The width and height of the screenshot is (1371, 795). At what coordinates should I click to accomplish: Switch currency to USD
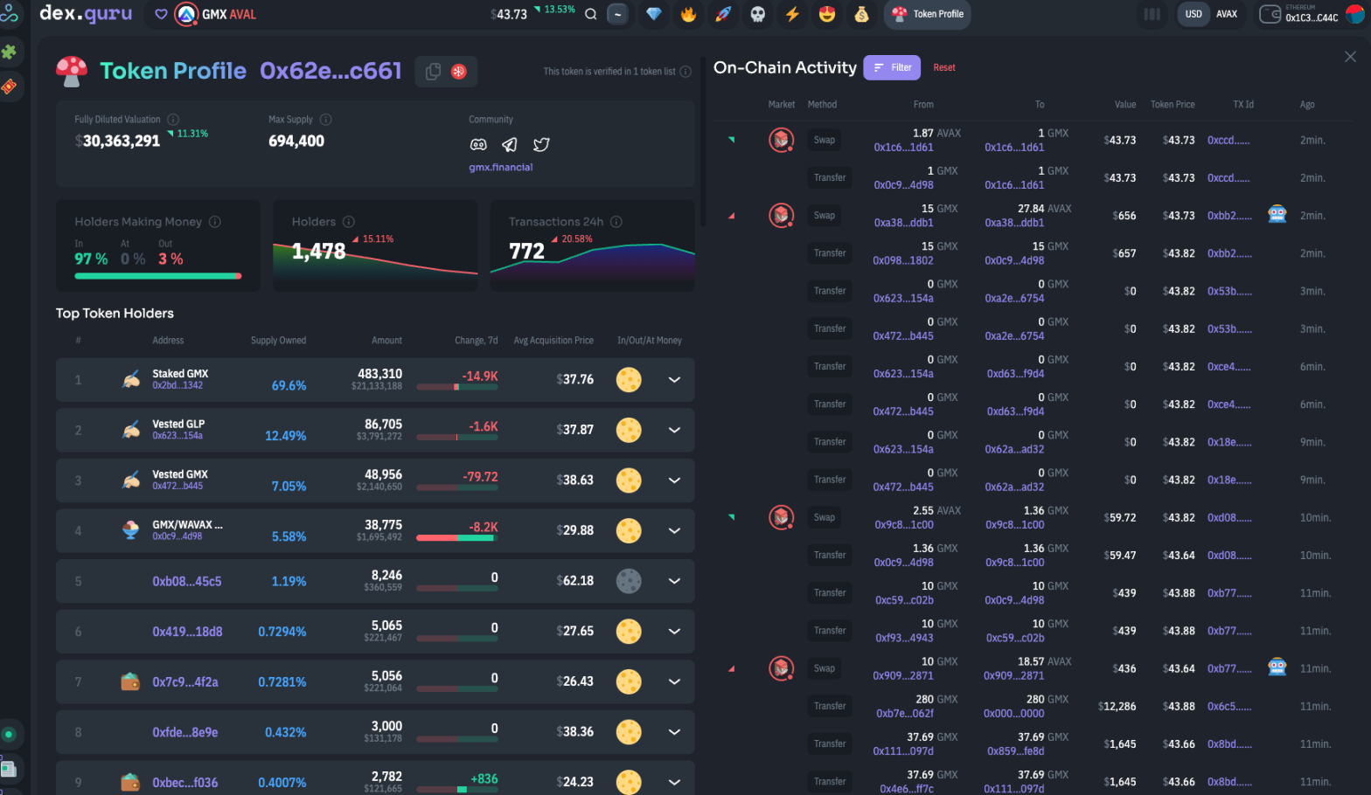point(1194,14)
